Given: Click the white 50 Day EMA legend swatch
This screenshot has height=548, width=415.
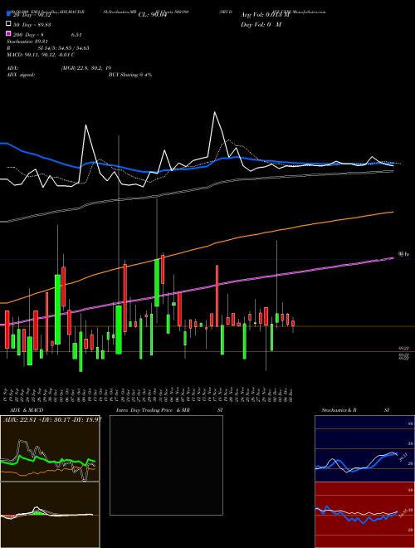Looking at the screenshot, I should pyautogui.click(x=8, y=24).
